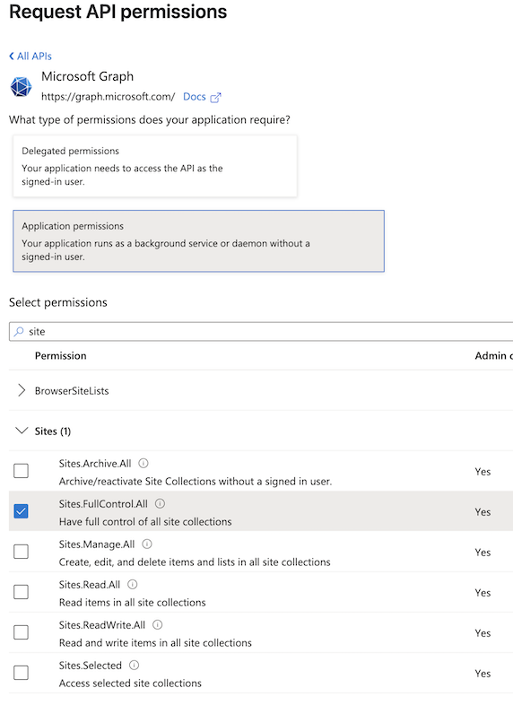Go back via All APIs link
The width and height of the screenshot is (513, 705).
[30, 57]
